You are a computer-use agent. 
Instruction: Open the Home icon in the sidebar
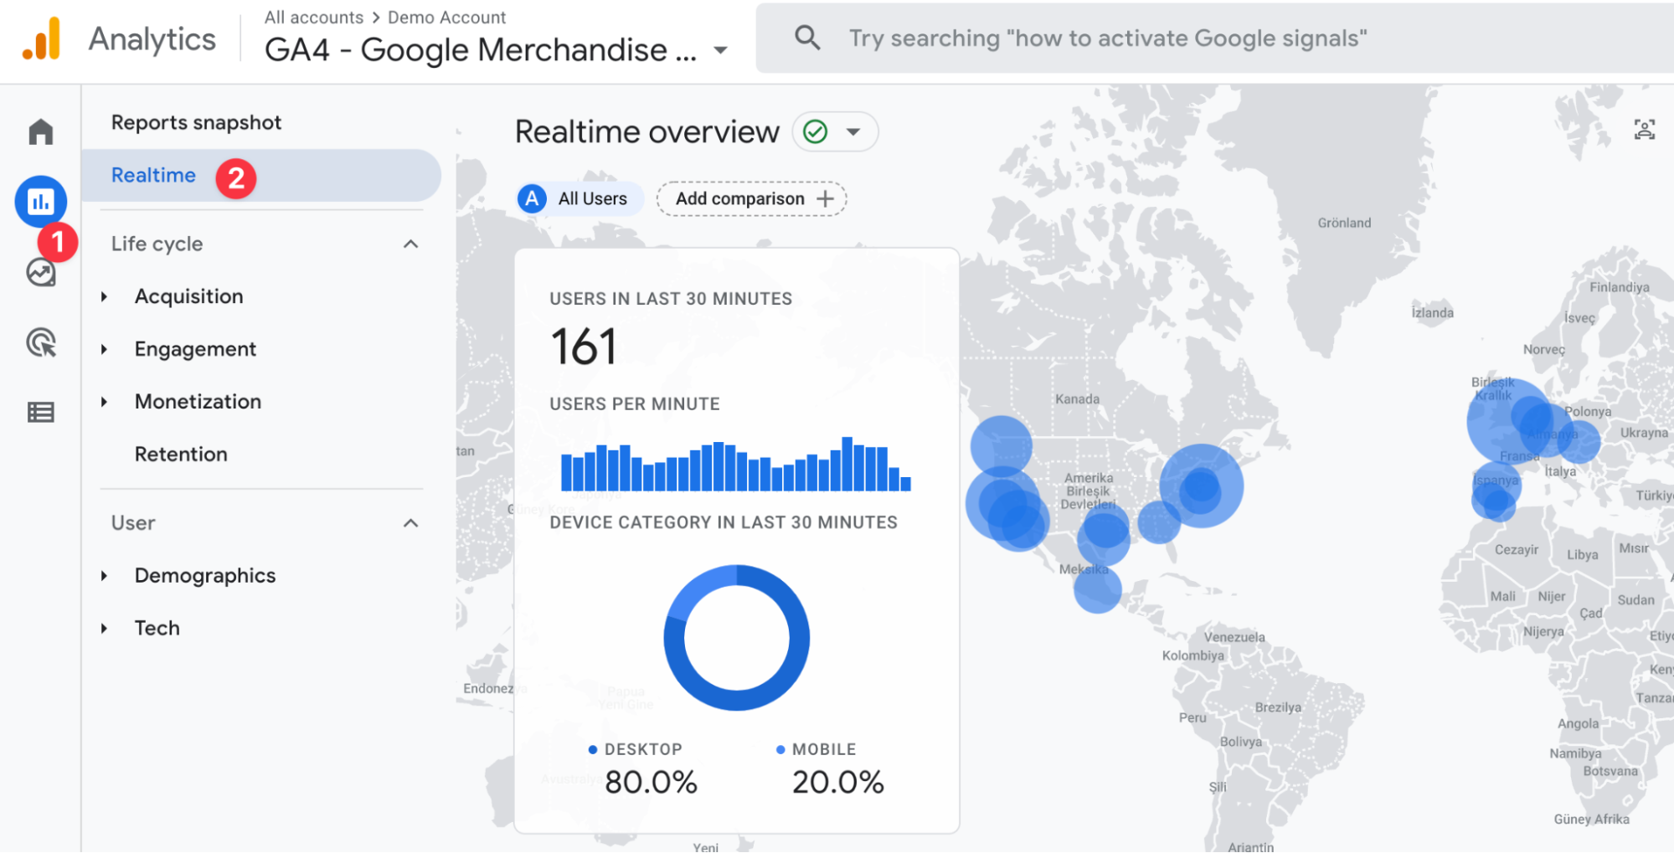click(x=40, y=131)
